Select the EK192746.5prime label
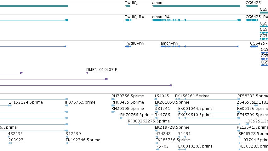 83,140
